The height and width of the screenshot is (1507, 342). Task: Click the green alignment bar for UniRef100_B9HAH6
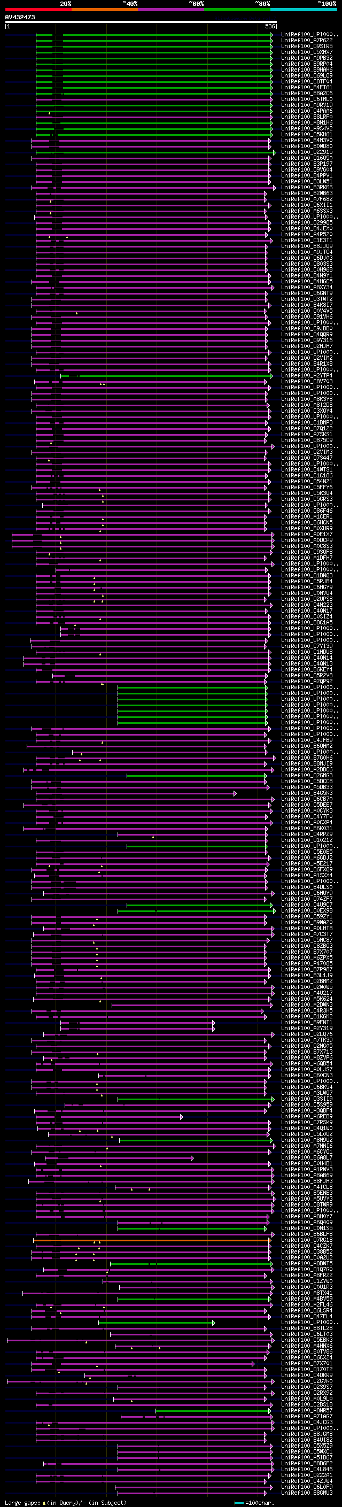(x=154, y=70)
